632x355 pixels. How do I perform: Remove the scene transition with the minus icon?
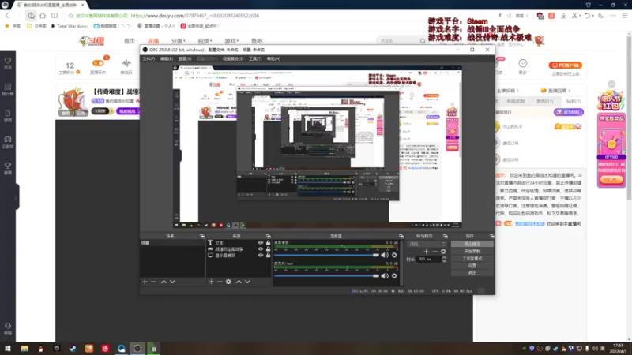point(434,252)
